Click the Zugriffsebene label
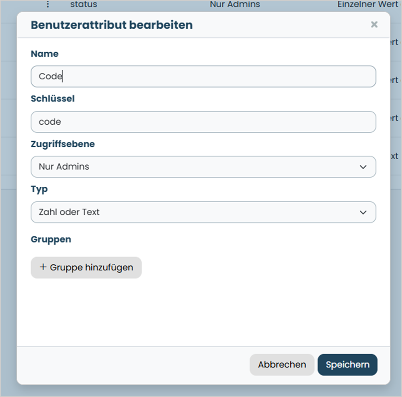Image resolution: width=402 pixels, height=397 pixels. 63,144
